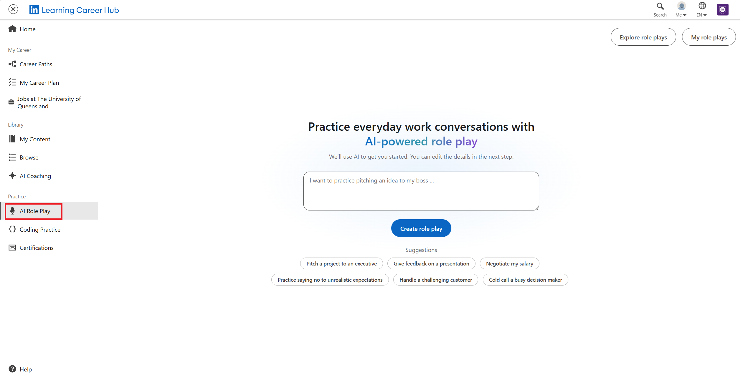Image resolution: width=740 pixels, height=375 pixels.
Task: Select the Negotiate my salary suggestion
Action: [509, 263]
